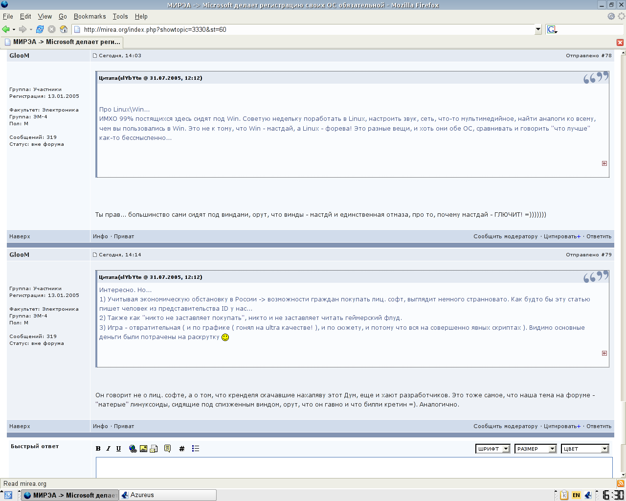Screen dimensions: 626x501
Task: Click into the quick reply text area
Action: point(354,468)
